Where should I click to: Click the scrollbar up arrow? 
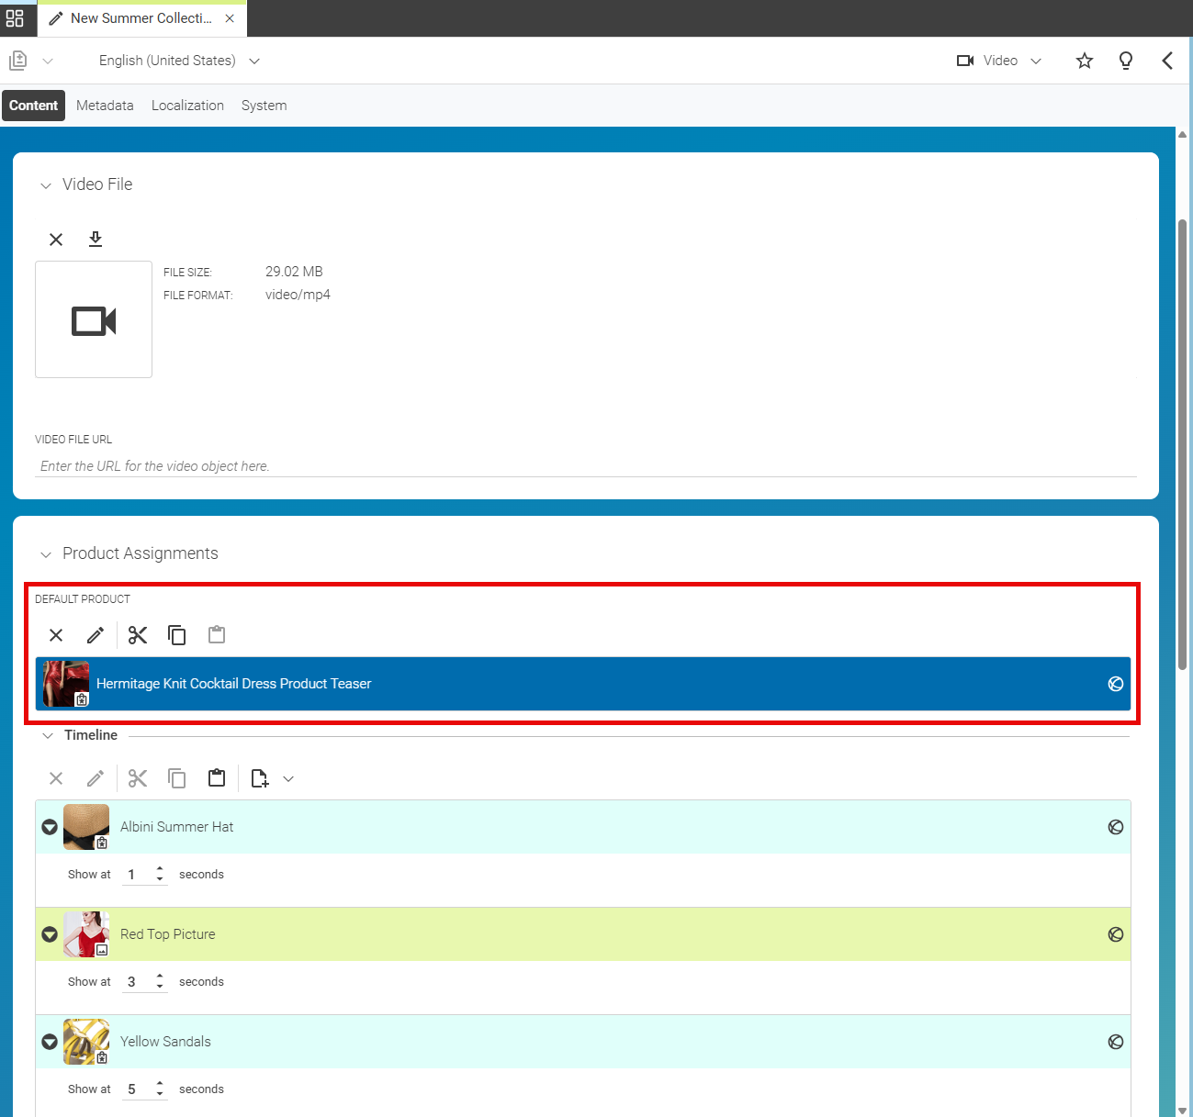[1183, 134]
